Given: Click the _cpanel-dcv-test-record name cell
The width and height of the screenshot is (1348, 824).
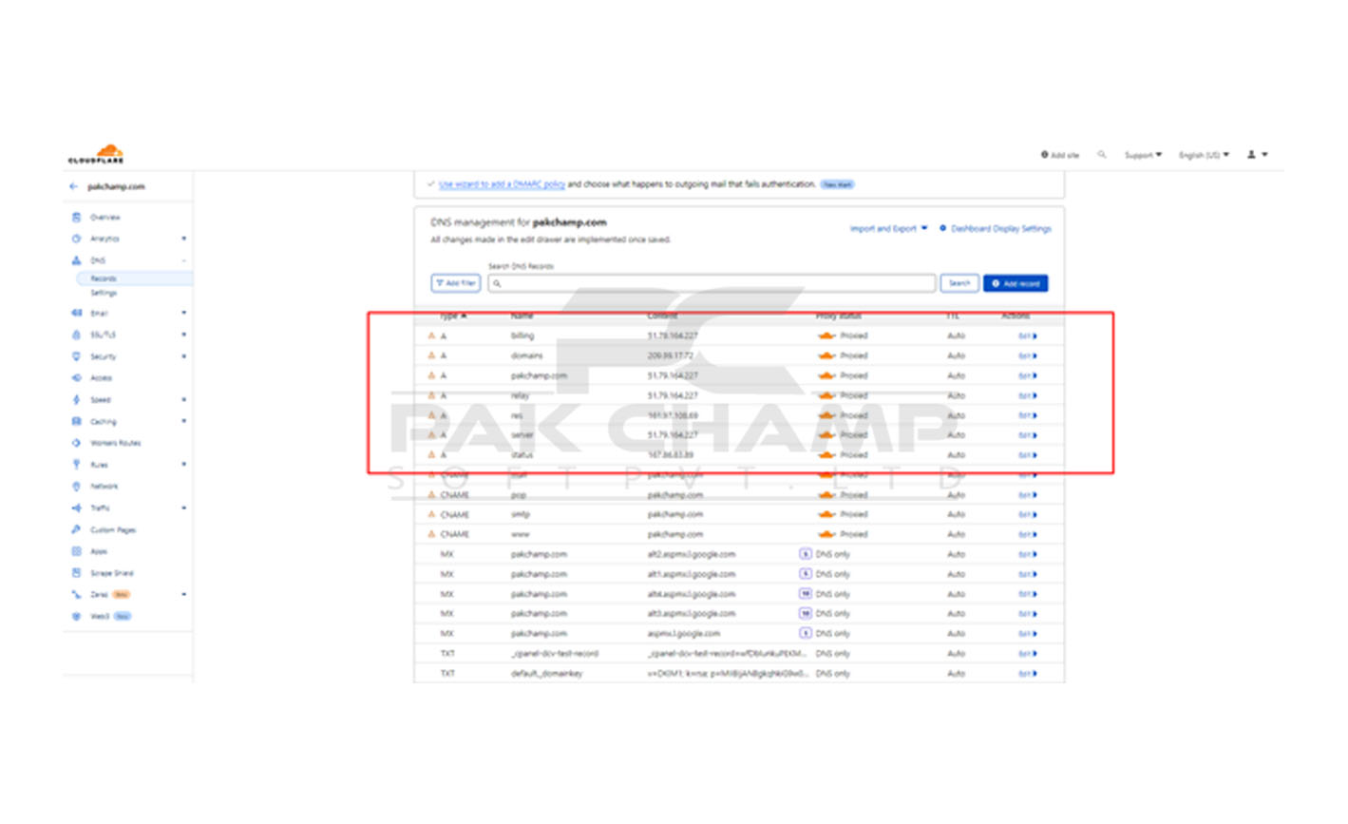Looking at the screenshot, I should click(555, 653).
